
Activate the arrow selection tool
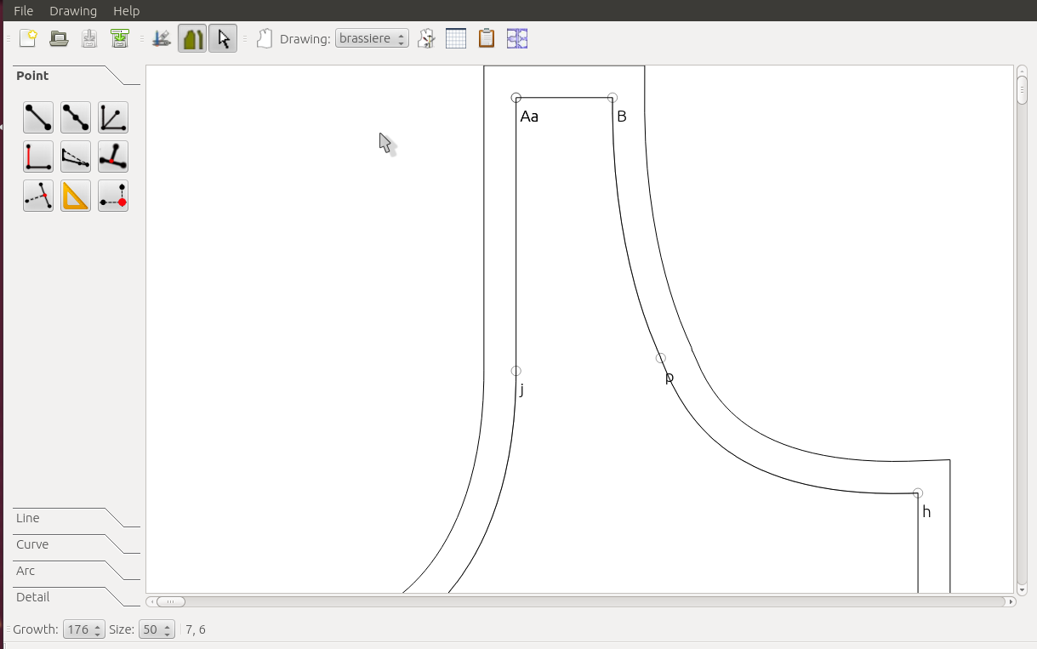tap(222, 37)
